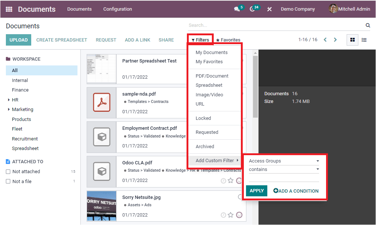Open the conversations chat icon
The width and height of the screenshot is (376, 225).
click(x=237, y=9)
